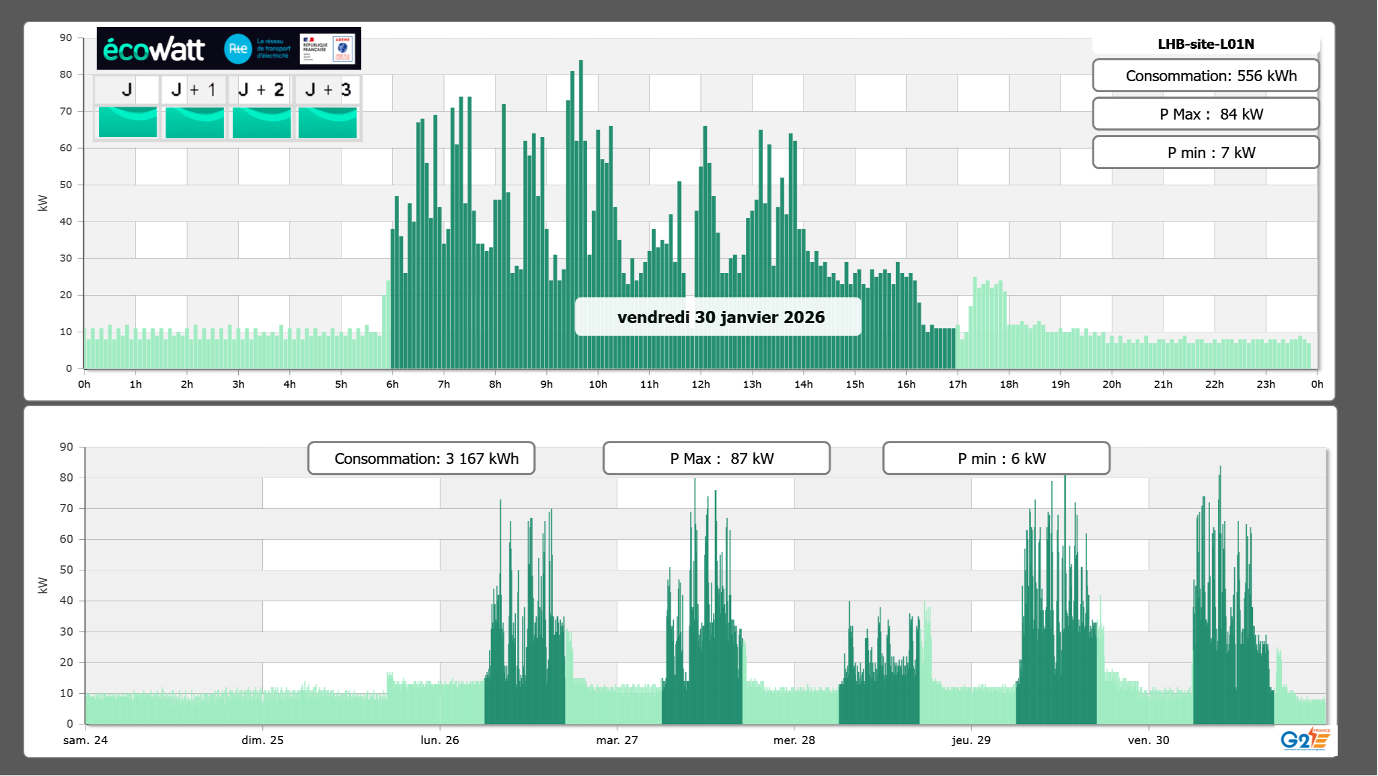This screenshot has width=1378, height=776.
Task: Click the écoWatt logo
Action: point(154,49)
